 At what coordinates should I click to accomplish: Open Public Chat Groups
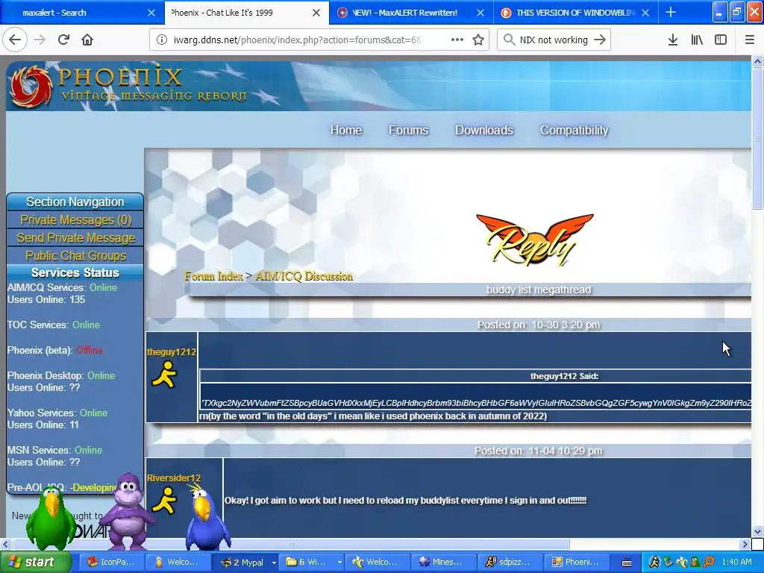[75, 256]
